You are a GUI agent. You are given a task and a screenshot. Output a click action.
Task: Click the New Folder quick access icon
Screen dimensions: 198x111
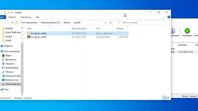(x=8, y=12)
